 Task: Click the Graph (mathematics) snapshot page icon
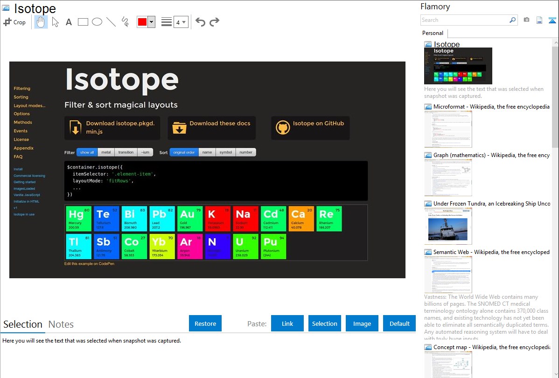(x=428, y=155)
